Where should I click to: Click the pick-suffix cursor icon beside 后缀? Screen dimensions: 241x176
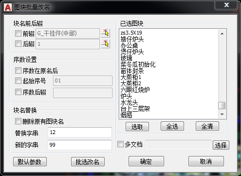(106, 44)
